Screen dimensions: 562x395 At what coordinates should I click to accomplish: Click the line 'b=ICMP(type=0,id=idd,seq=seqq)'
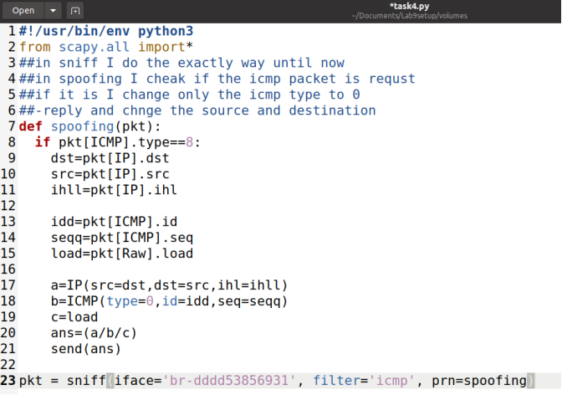click(x=169, y=300)
